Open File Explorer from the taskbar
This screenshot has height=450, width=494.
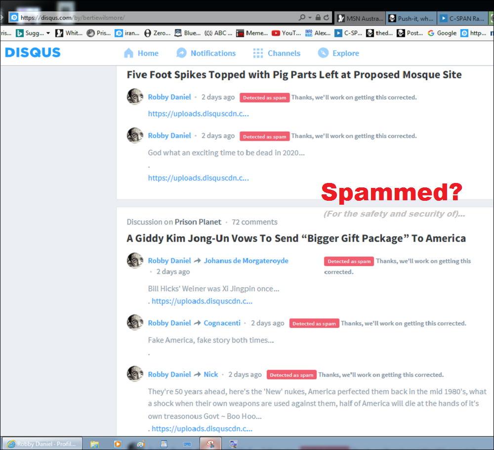click(x=94, y=444)
